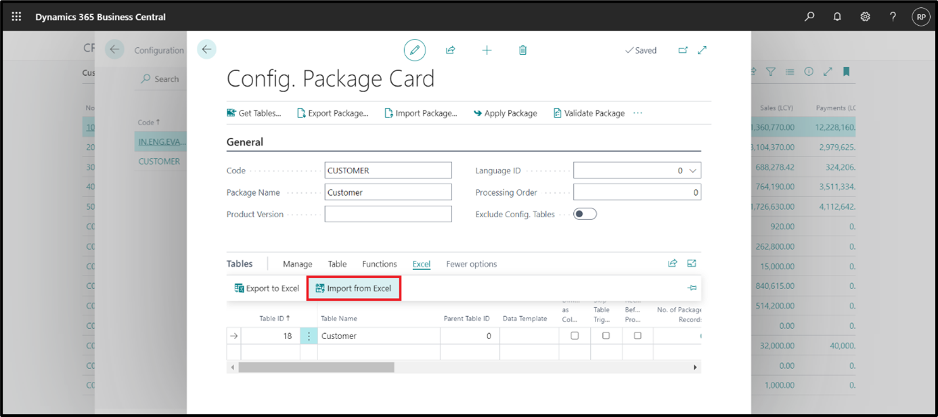Click the Table ID cell showing 18
The image size is (938, 417).
[x=271, y=336]
